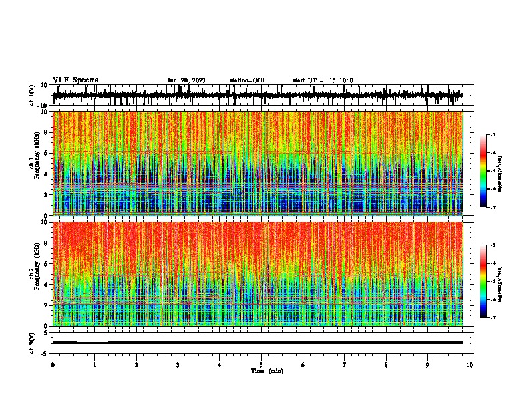Click the "-3" label on ch.1 color scale
The width and height of the screenshot is (529, 409).
[x=492, y=134]
